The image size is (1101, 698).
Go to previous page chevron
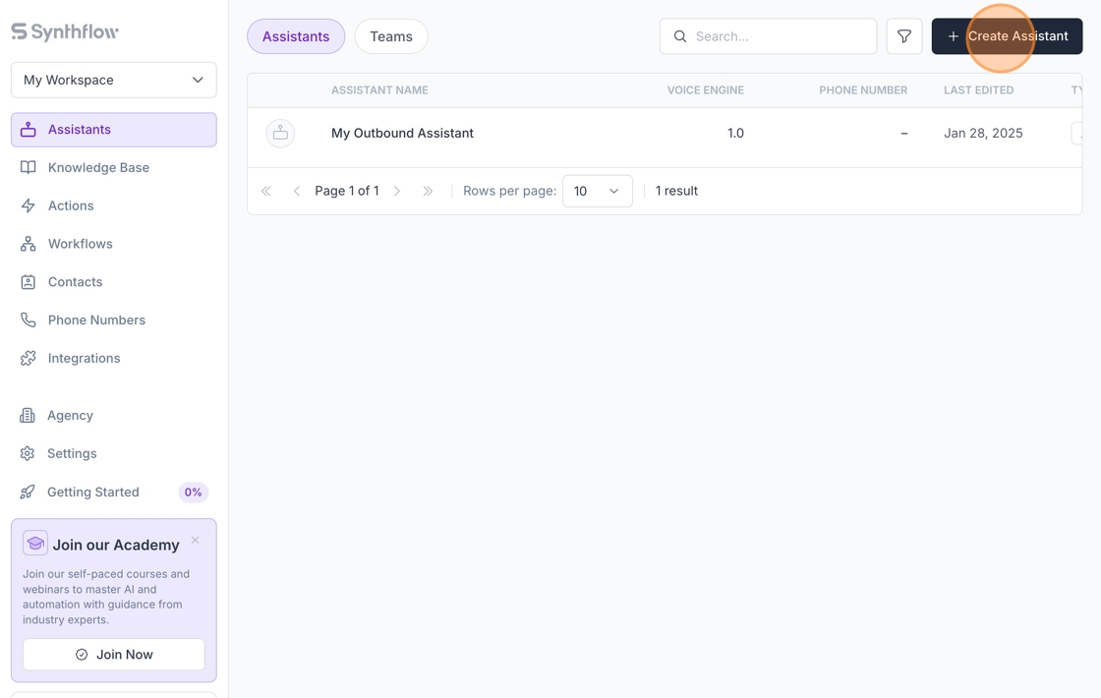[x=296, y=191]
